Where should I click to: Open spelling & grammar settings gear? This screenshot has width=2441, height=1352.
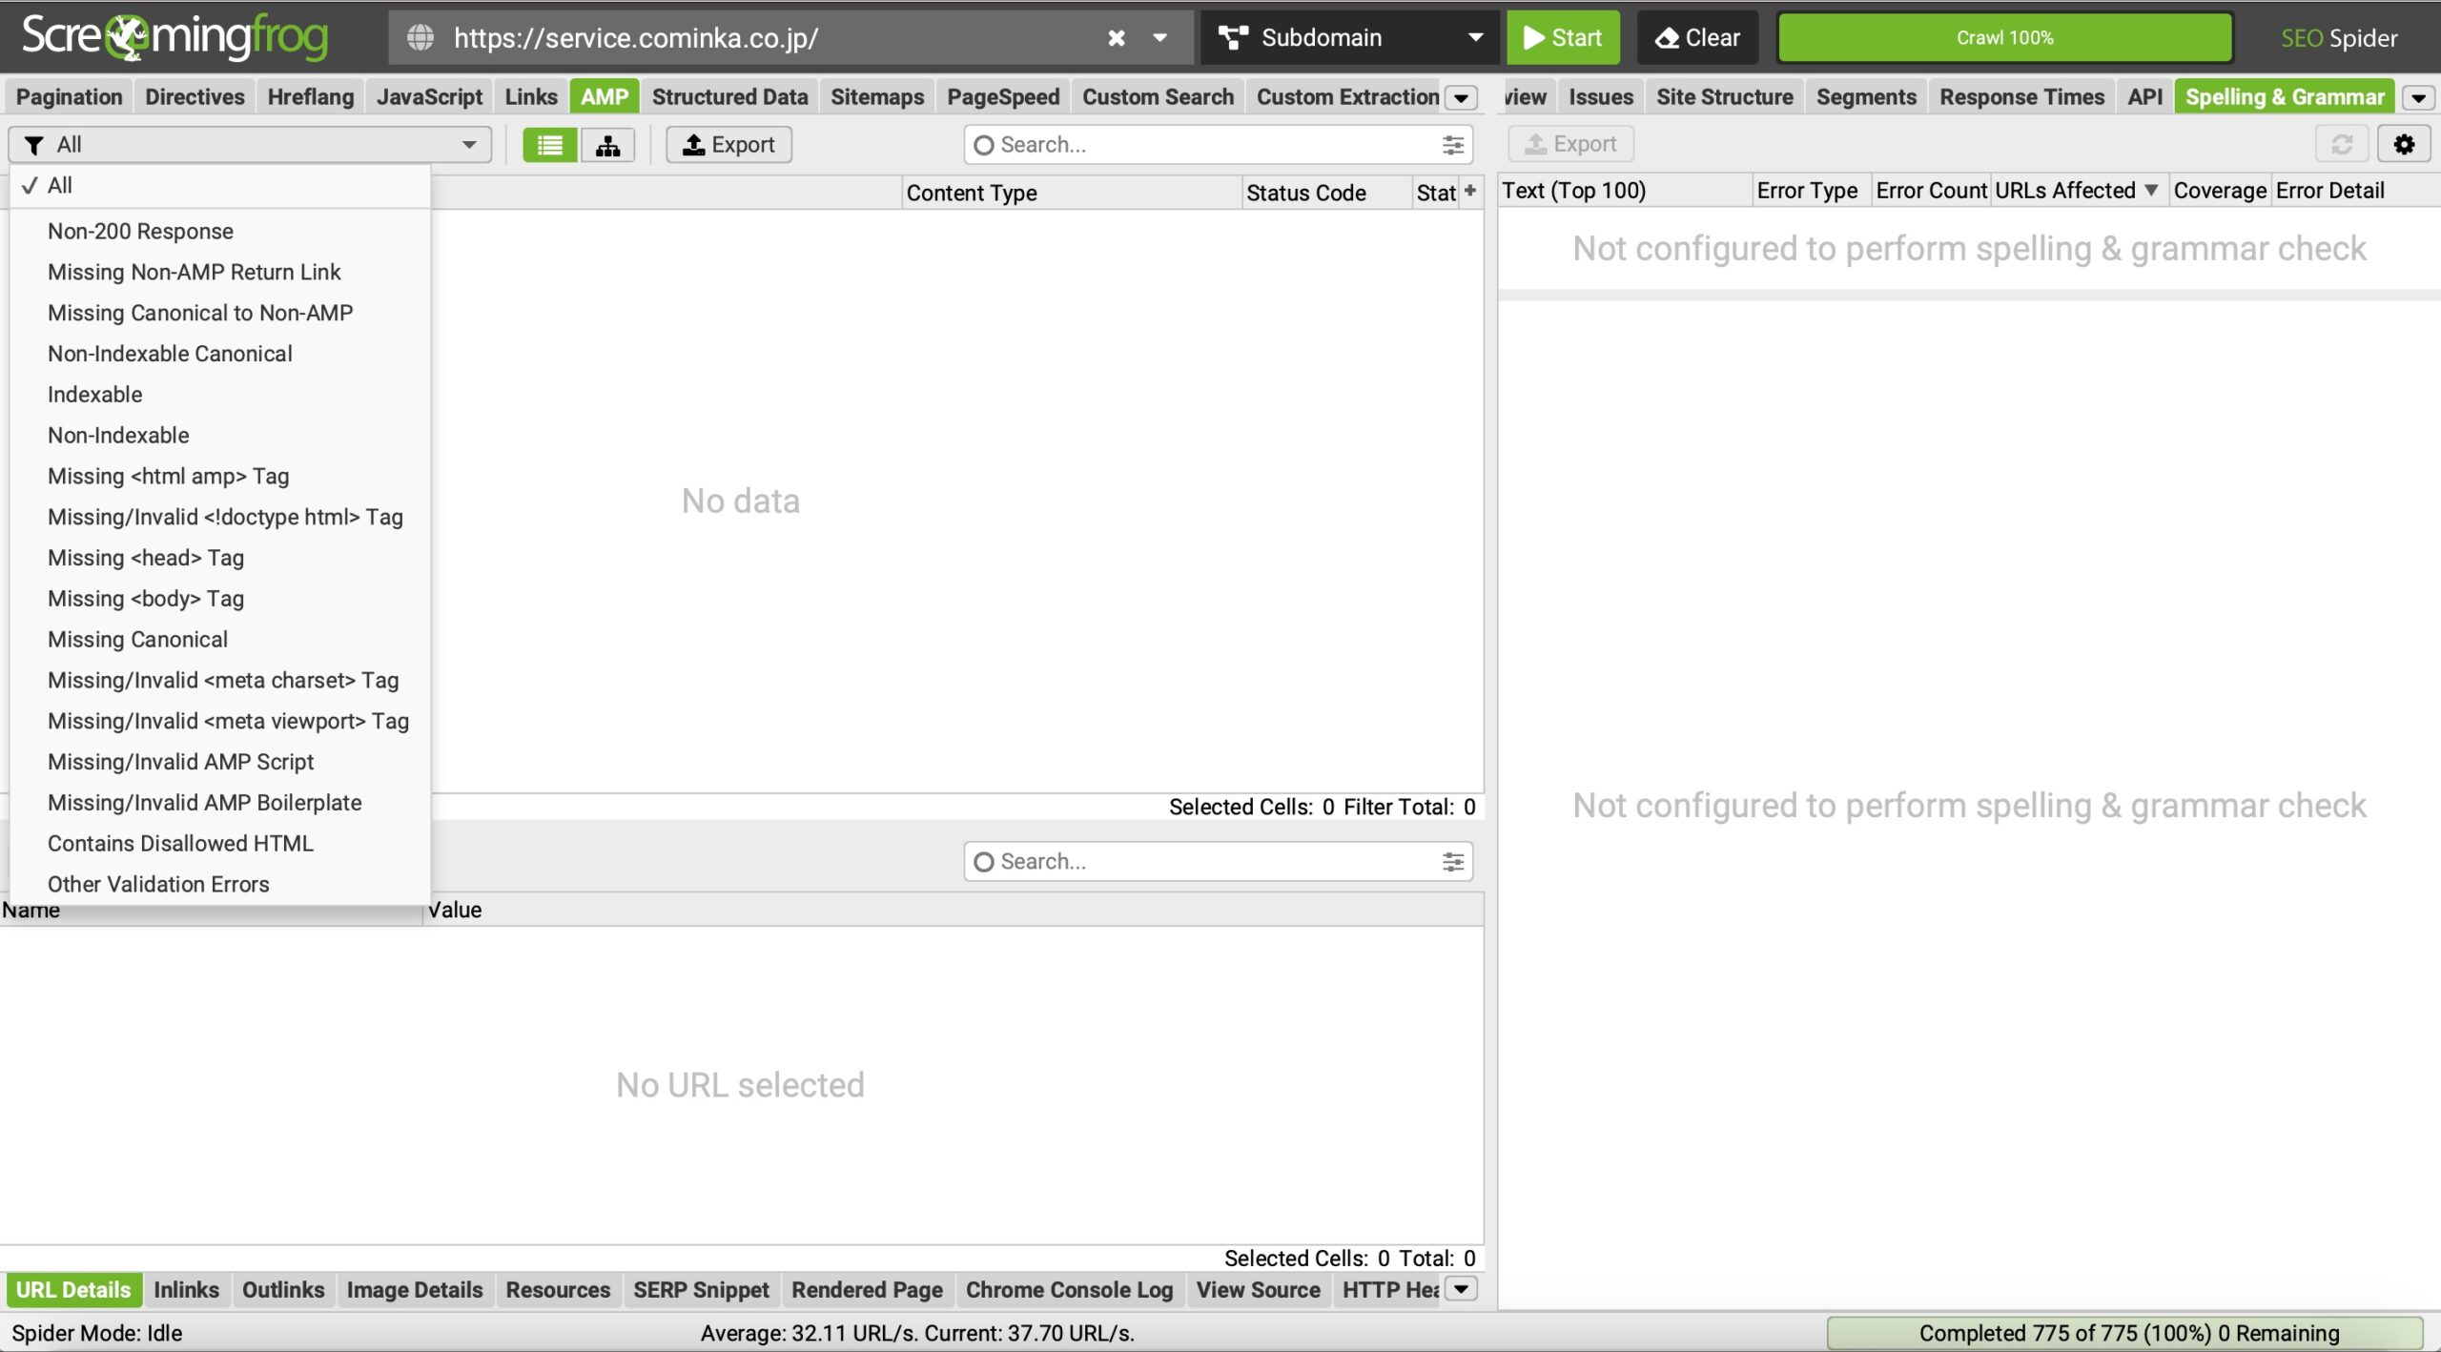(x=2403, y=144)
